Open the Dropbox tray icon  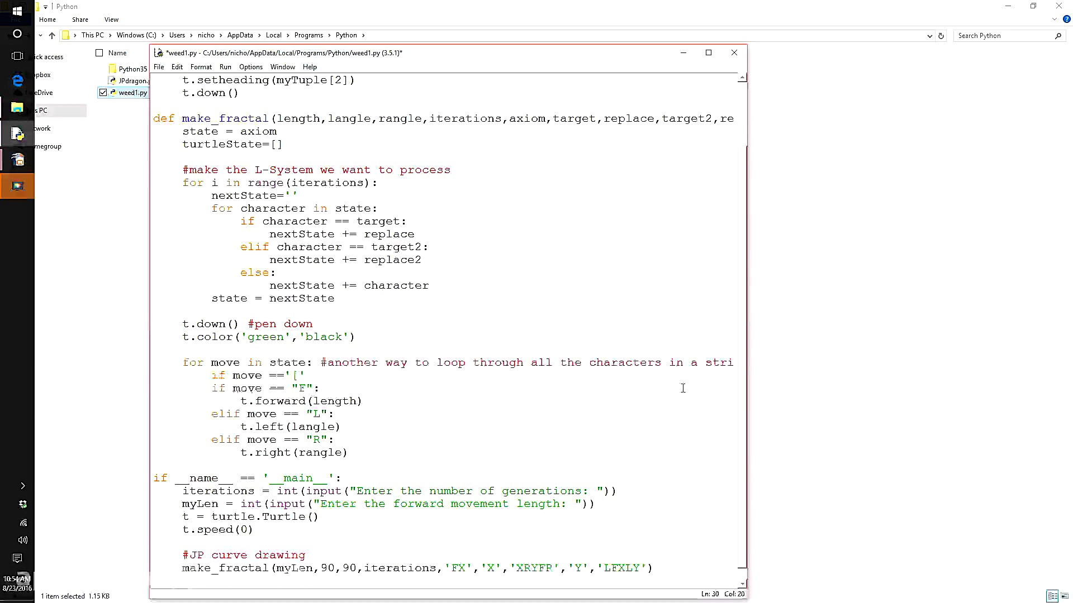pyautogui.click(x=23, y=504)
